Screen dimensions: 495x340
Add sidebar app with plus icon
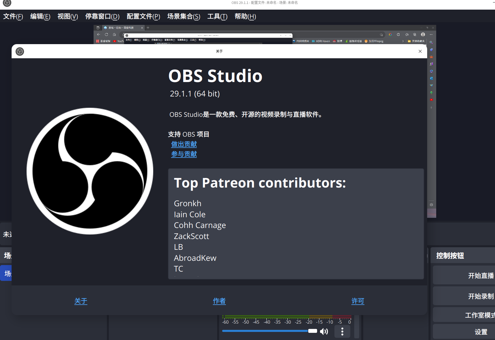tap(431, 107)
